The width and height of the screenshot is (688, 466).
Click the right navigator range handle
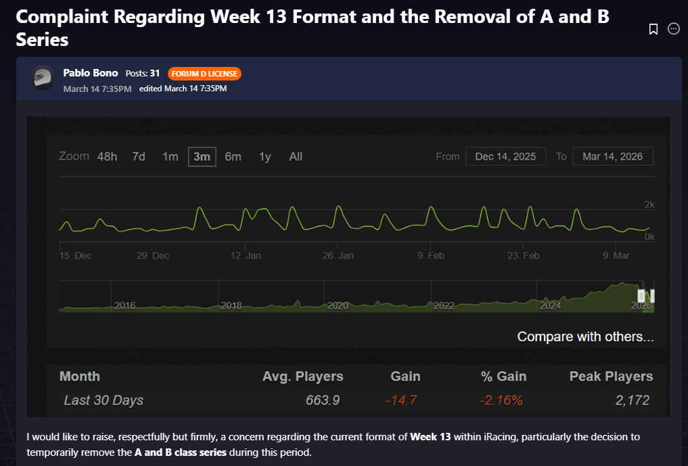coord(653,296)
